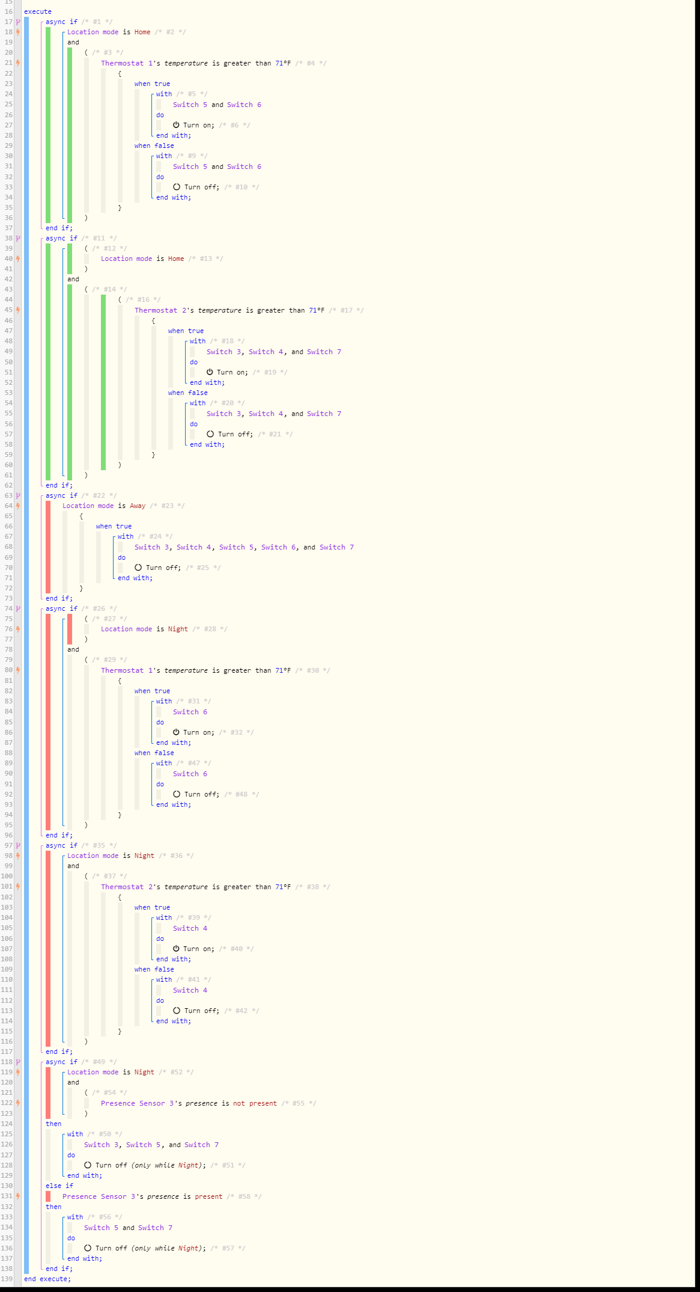Click device list 'Switch 5 and Switch 7'
Viewport: 700px width, 1292px height.
click(x=128, y=1228)
